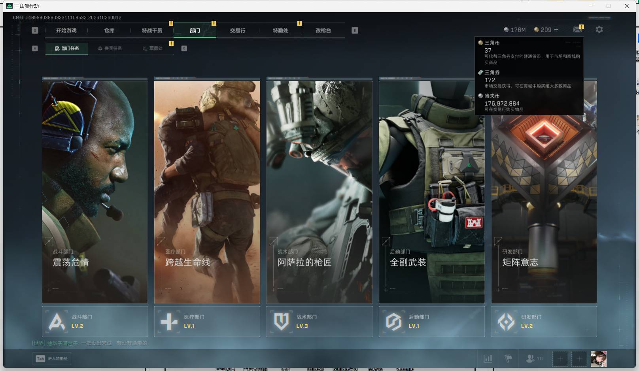Click the A key sub-tab icon
This screenshot has width=639, height=371.
coord(35,48)
